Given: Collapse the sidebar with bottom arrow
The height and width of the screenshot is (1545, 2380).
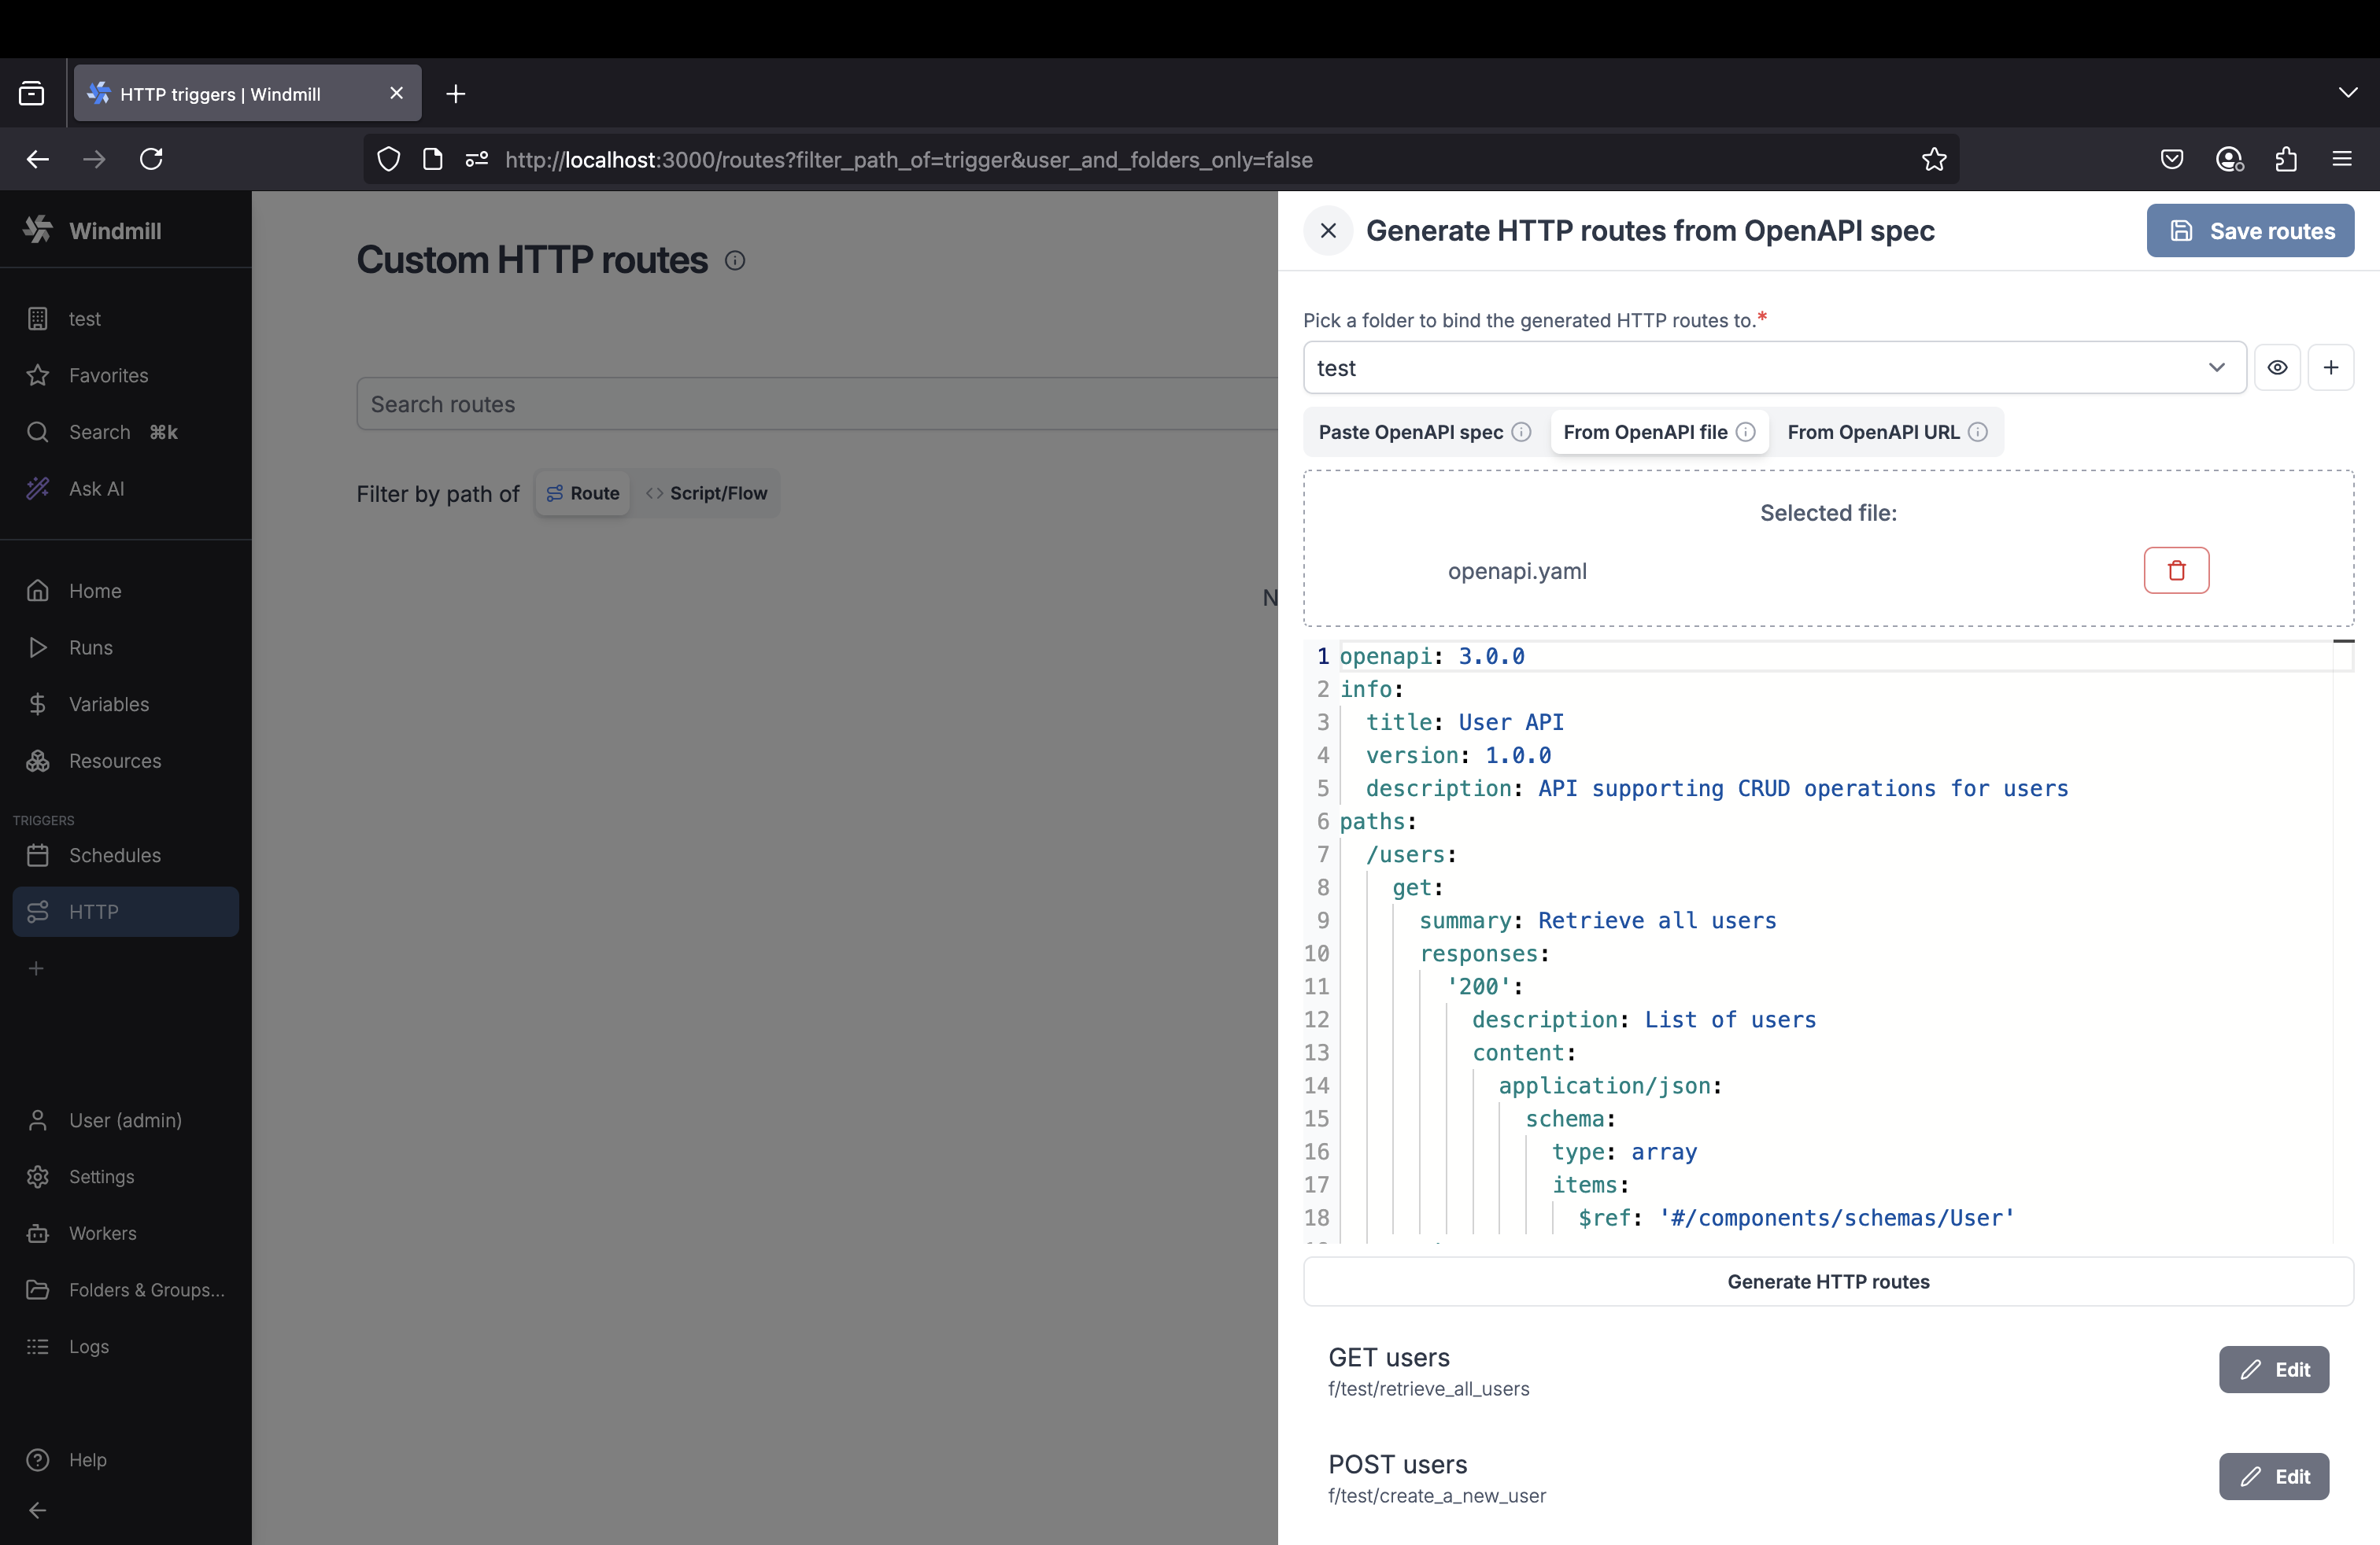Looking at the screenshot, I should [38, 1510].
